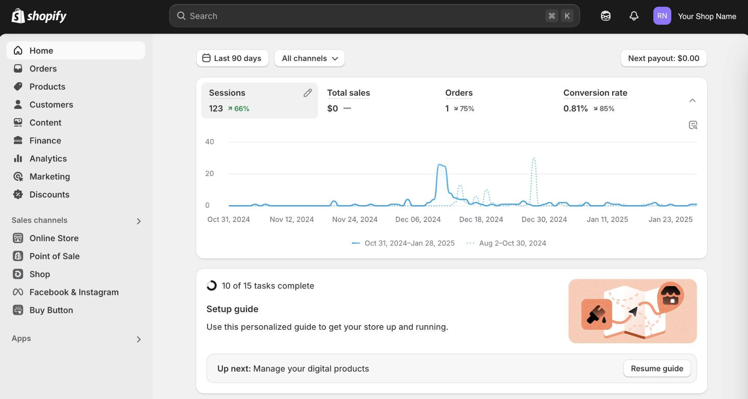Navigate to Customers
Image resolution: width=748 pixels, height=399 pixels.
click(76, 104)
